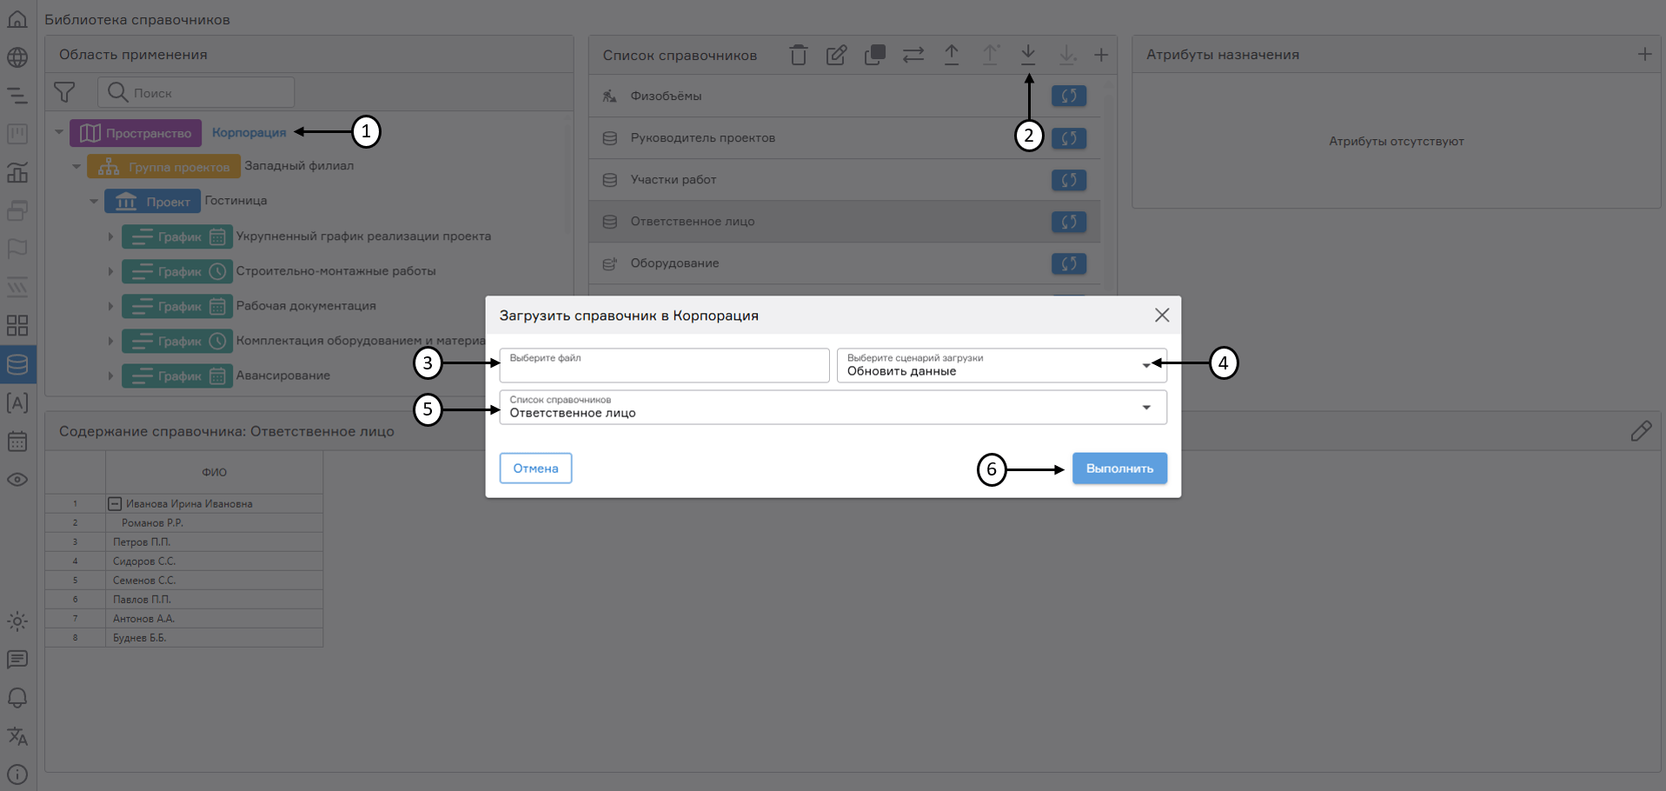Click the Выберите файл input field
This screenshot has width=1666, height=791.
(x=664, y=366)
